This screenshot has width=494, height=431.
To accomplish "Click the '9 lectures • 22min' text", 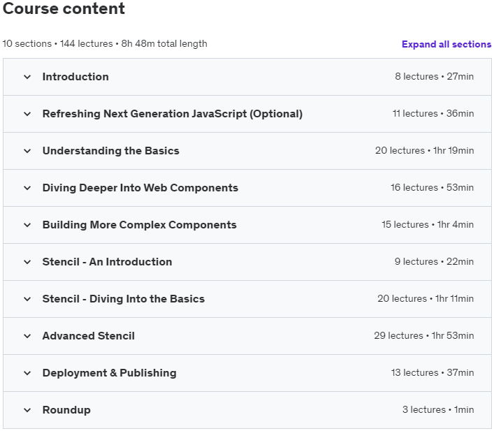I will 434,261.
